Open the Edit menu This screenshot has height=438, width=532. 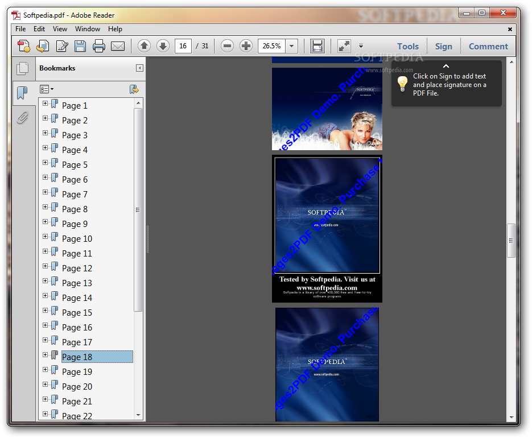(x=39, y=29)
